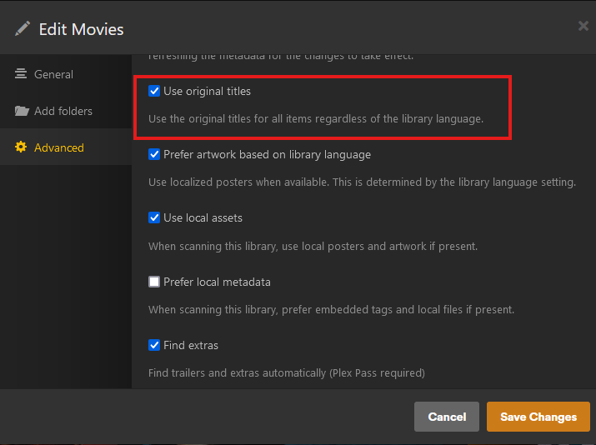Click the Add folders folder icon
Viewport: 596px width, 445px height.
click(21, 111)
